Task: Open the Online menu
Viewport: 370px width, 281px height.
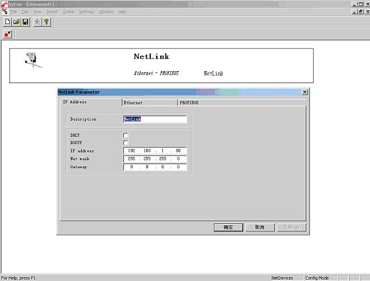Action: point(68,12)
